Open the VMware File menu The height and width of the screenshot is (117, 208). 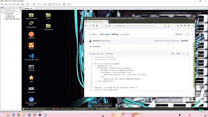tap(2, 4)
